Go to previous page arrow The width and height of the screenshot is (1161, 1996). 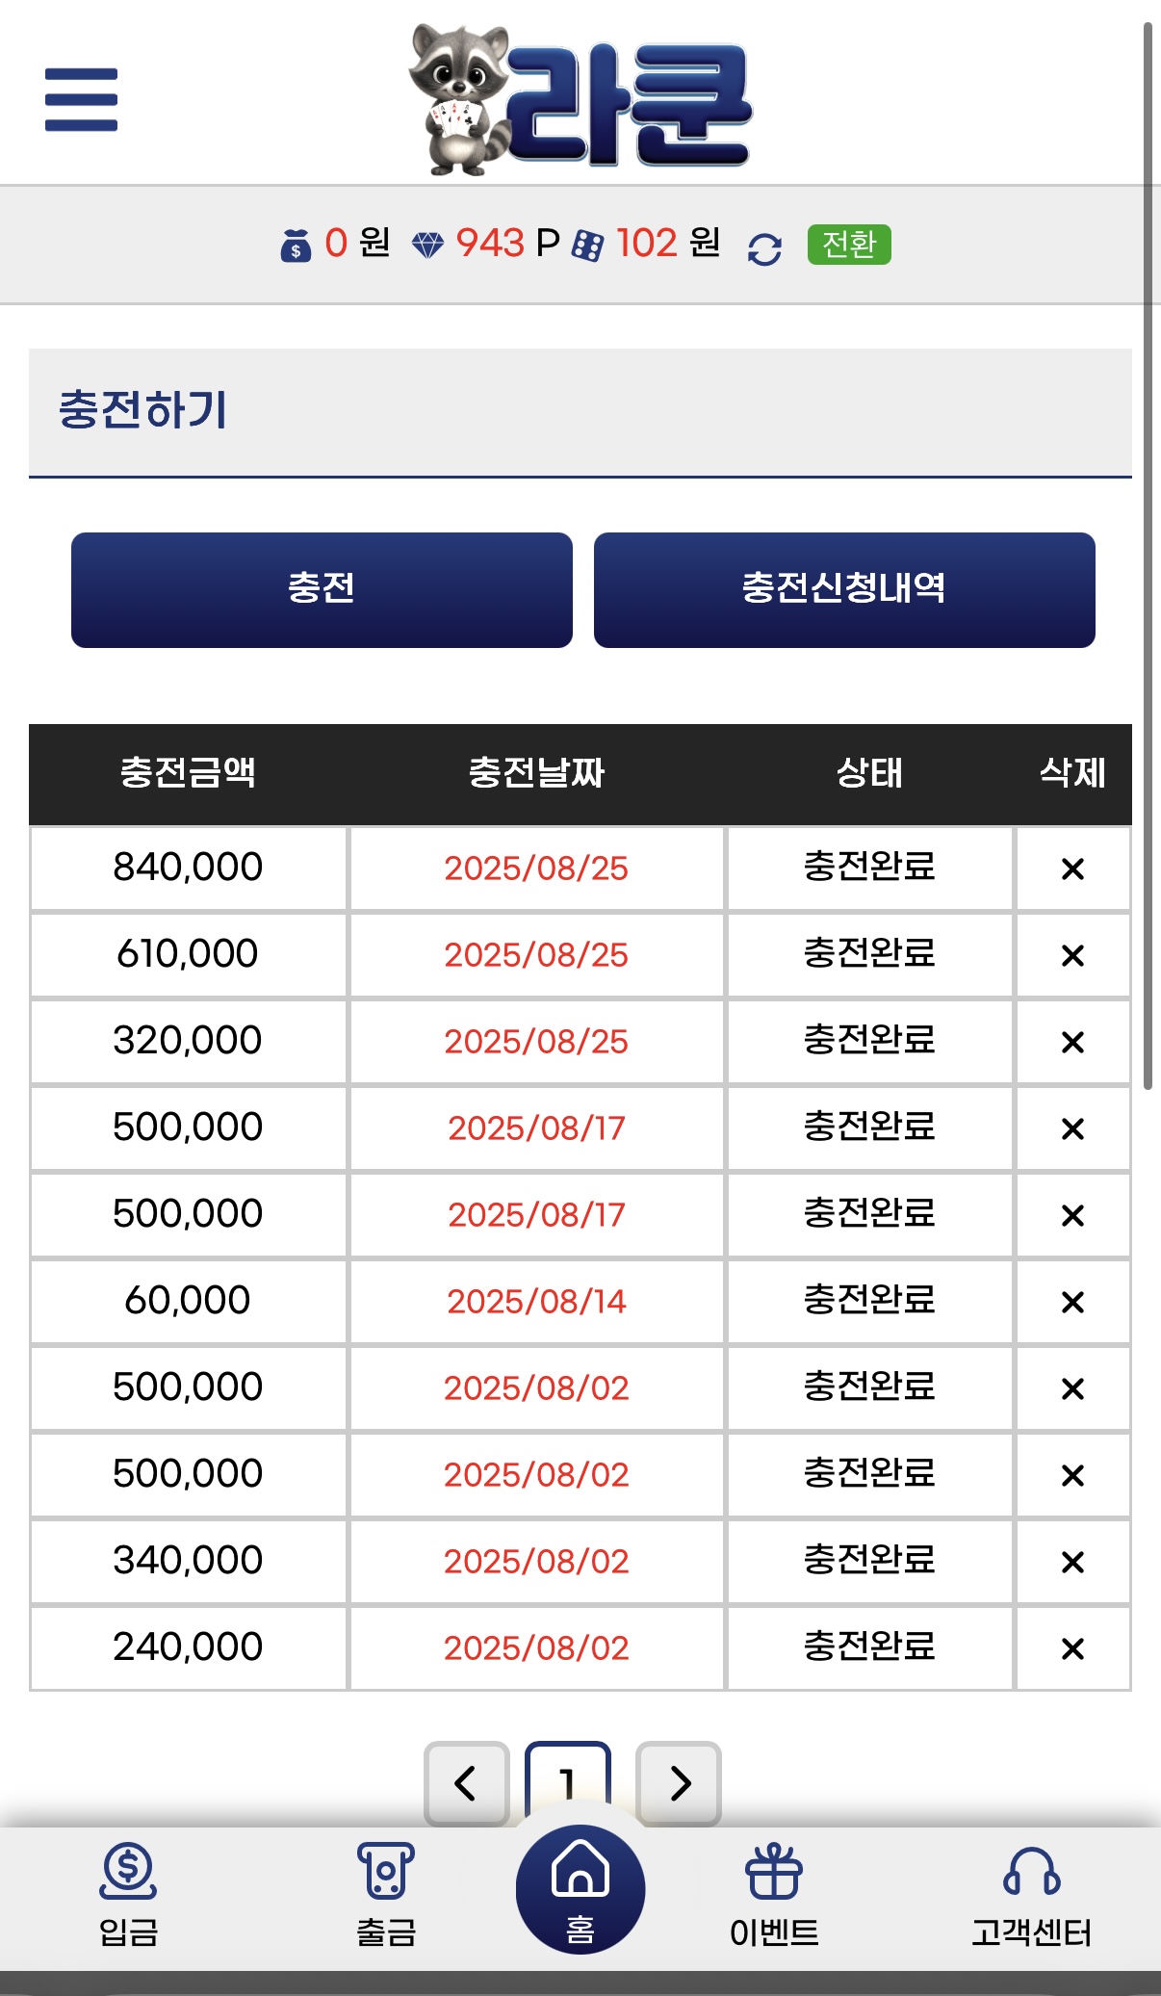click(467, 1782)
